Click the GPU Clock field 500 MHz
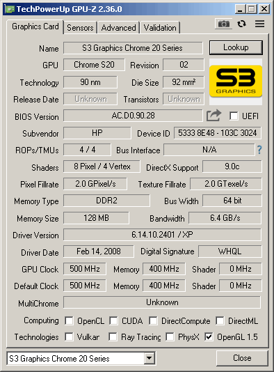 (x=85, y=269)
